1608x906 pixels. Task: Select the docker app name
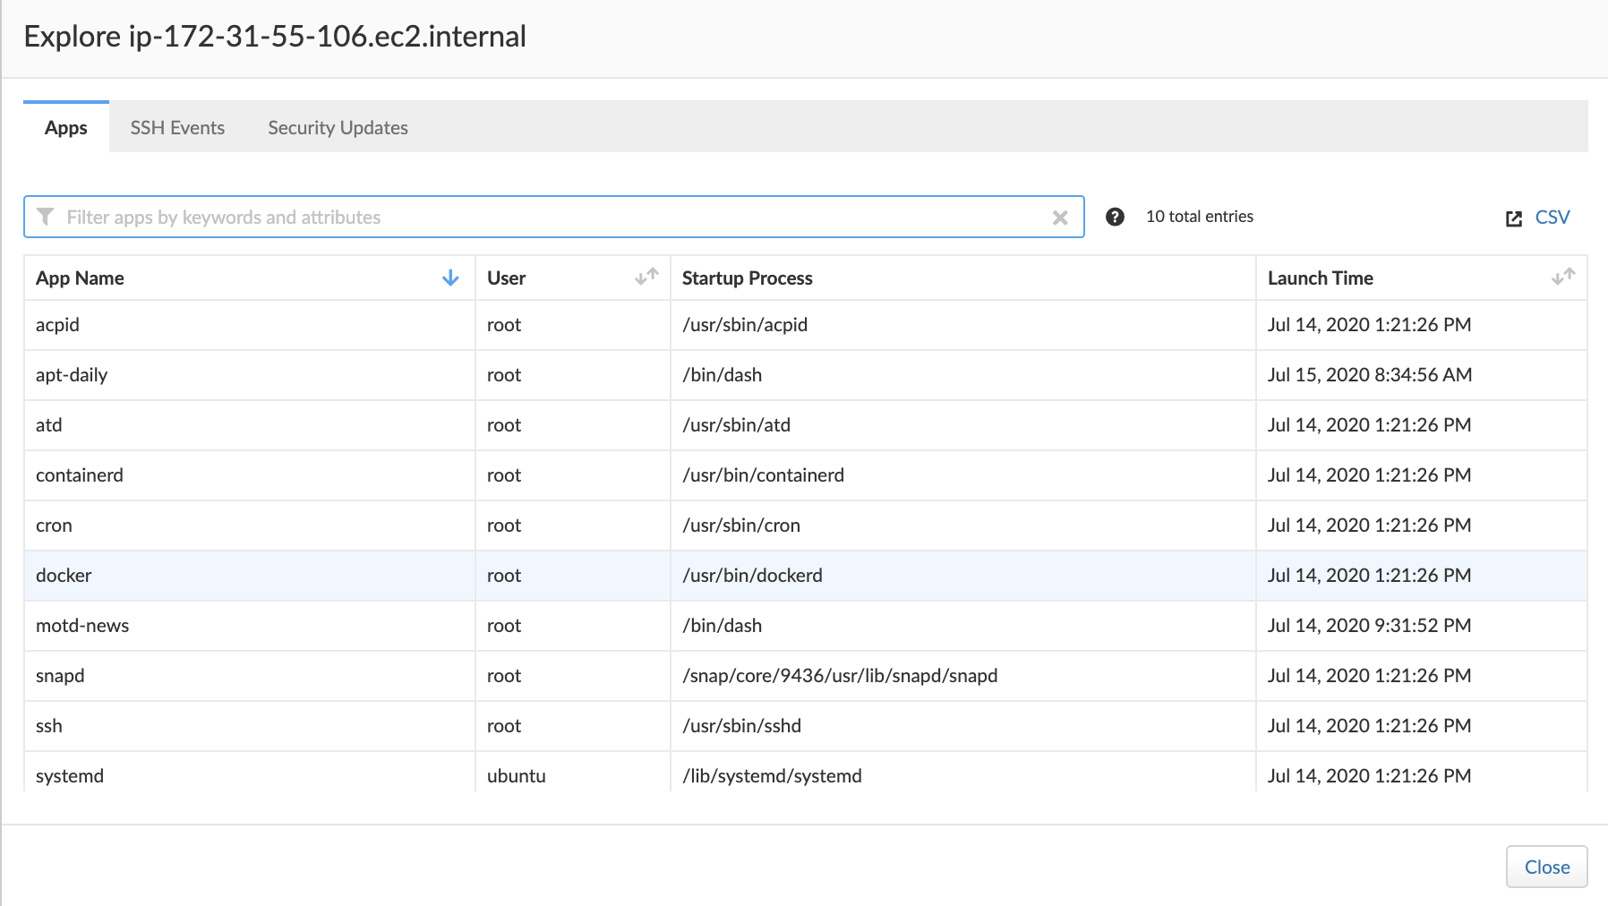click(x=64, y=576)
